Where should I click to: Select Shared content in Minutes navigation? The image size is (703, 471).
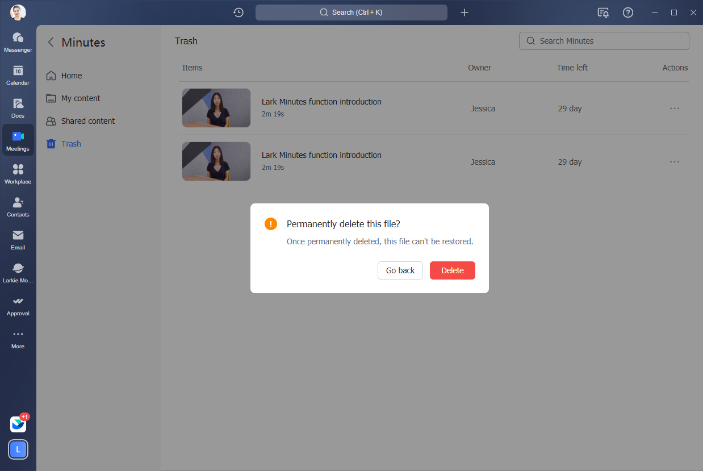pyautogui.click(x=87, y=121)
